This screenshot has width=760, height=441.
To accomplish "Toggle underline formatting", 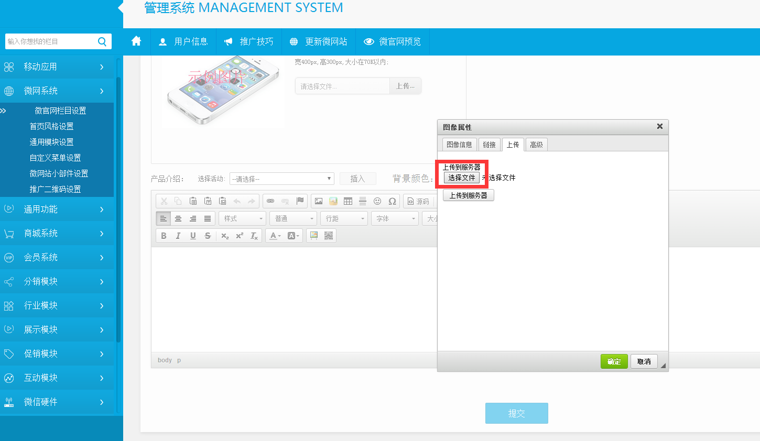I will [193, 236].
